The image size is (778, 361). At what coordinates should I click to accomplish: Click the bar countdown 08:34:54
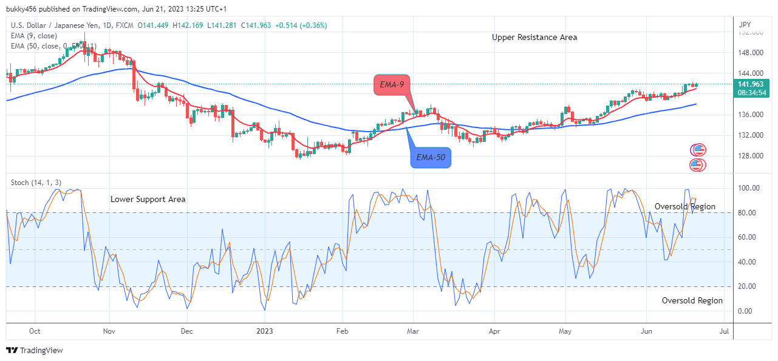pos(751,93)
